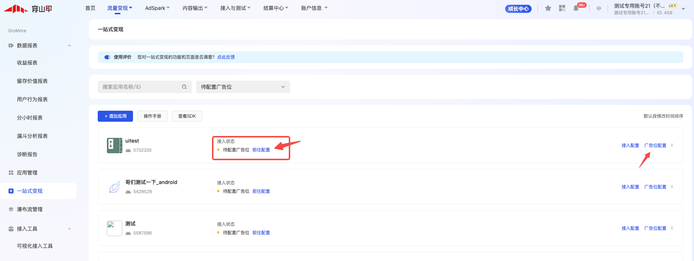Click the 成长中心 badge button
The image size is (694, 261).
[518, 9]
